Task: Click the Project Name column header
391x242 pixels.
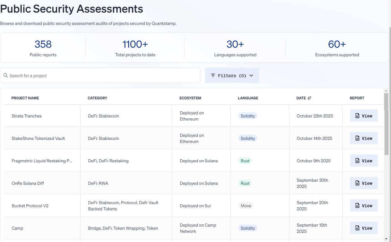Action: (x=25, y=98)
